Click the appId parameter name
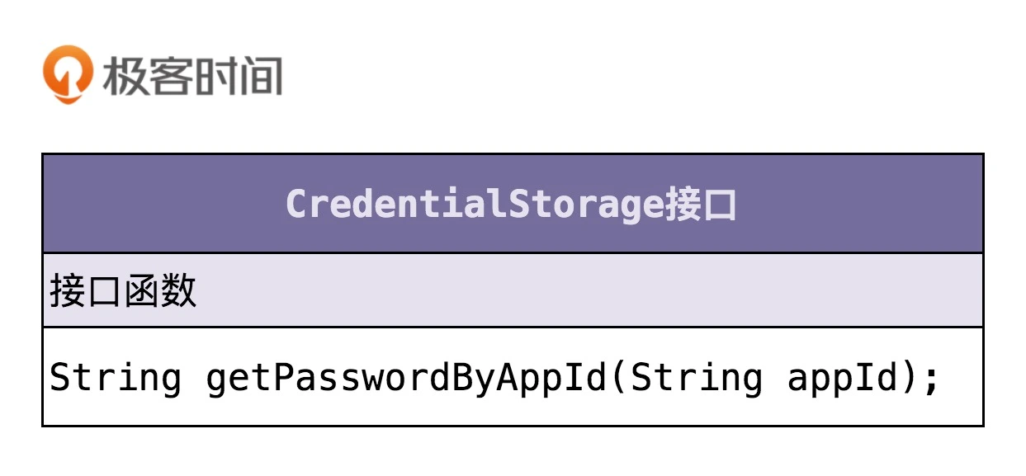This screenshot has height=476, width=1026. 841,379
